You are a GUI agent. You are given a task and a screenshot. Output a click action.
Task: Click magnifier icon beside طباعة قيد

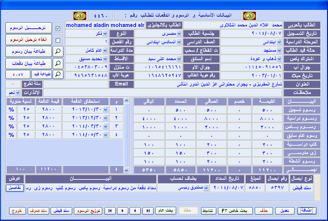point(58,74)
